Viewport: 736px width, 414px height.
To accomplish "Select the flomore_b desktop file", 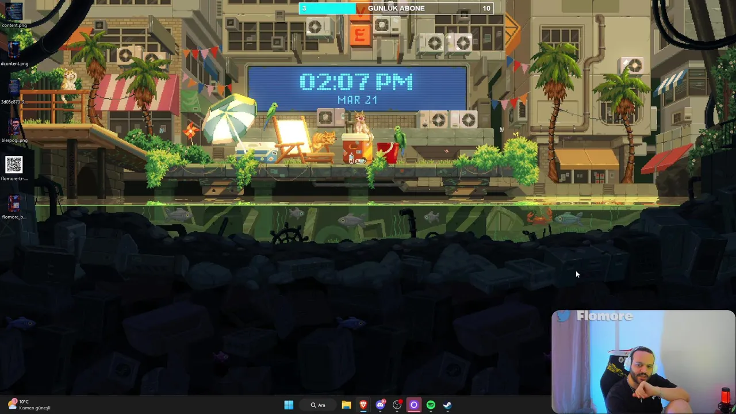I will (14, 207).
